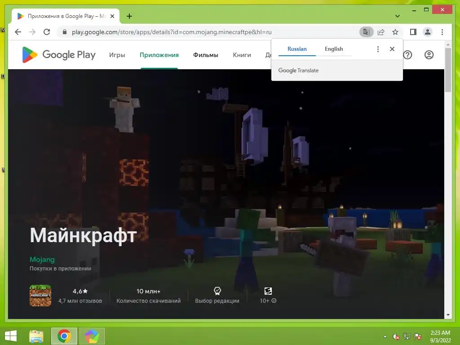Click the Покупки в приложении text
Image resolution: width=460 pixels, height=345 pixels.
pyautogui.click(x=60, y=269)
